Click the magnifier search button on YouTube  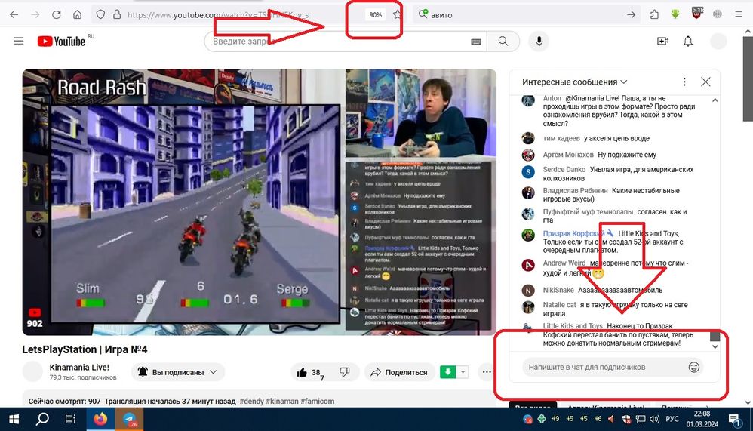(503, 42)
